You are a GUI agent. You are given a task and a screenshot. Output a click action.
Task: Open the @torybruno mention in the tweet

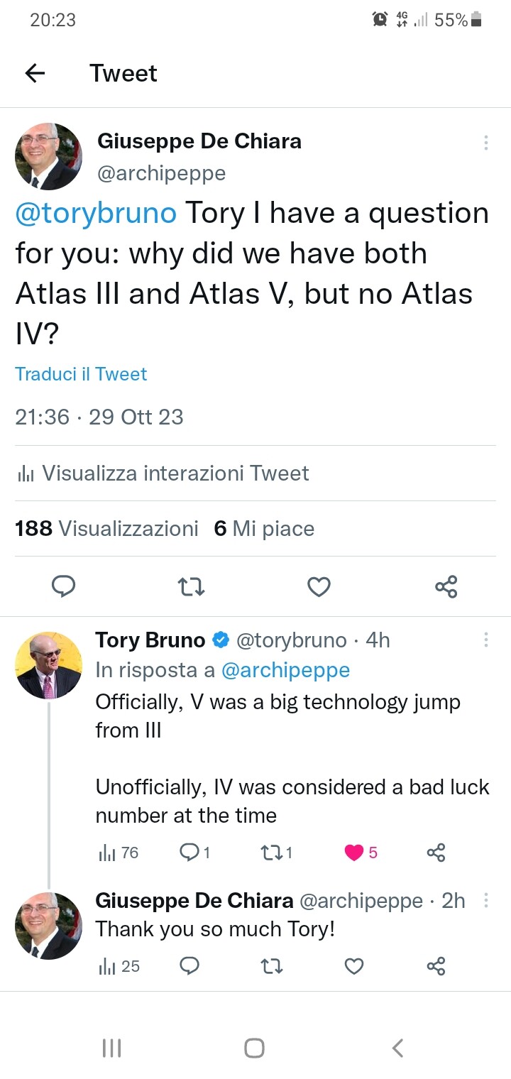click(96, 213)
